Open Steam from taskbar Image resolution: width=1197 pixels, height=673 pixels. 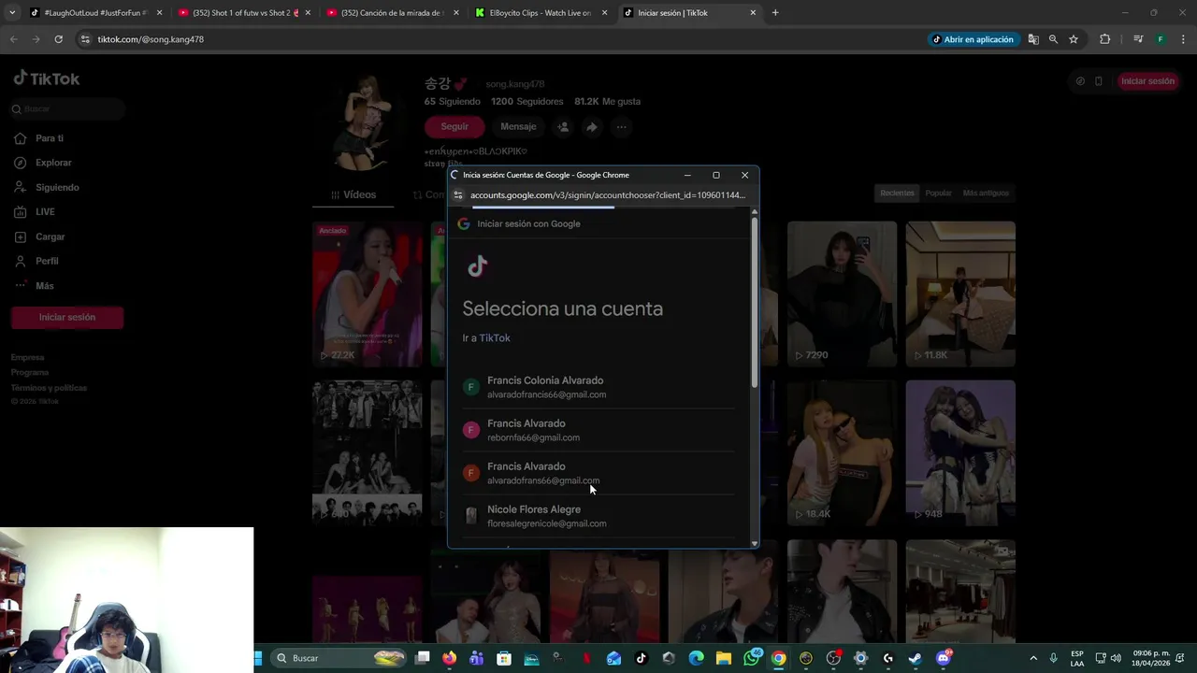916,658
